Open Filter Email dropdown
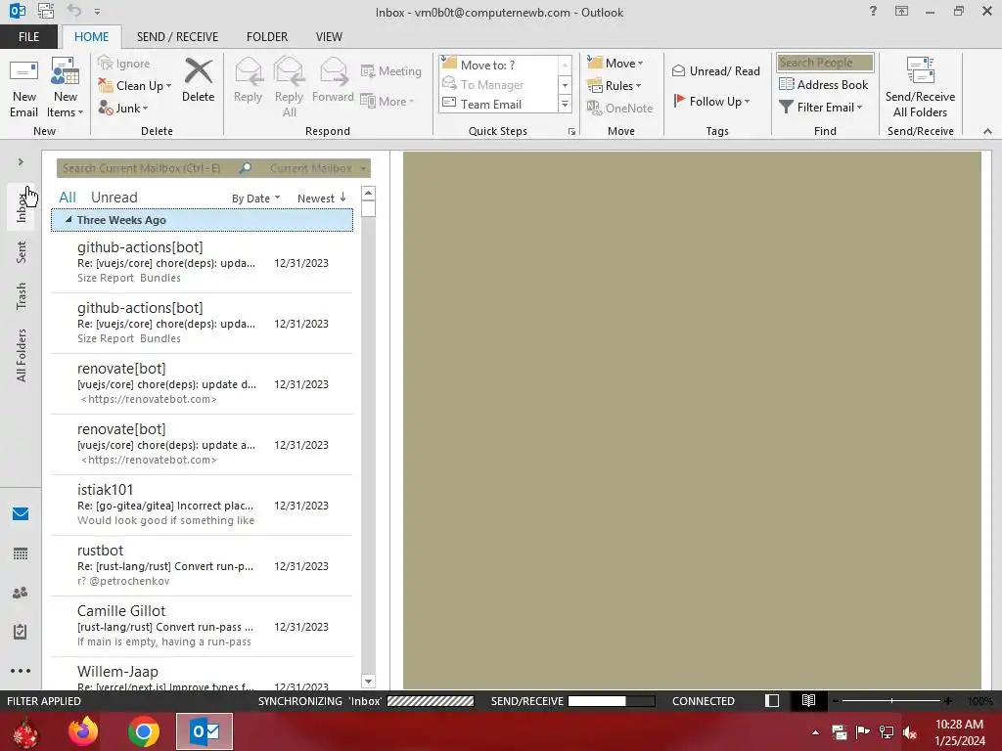Screen dimensions: 1002x751 821,108
